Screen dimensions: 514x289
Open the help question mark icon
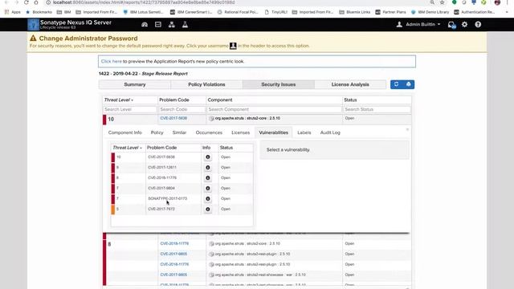(478, 25)
